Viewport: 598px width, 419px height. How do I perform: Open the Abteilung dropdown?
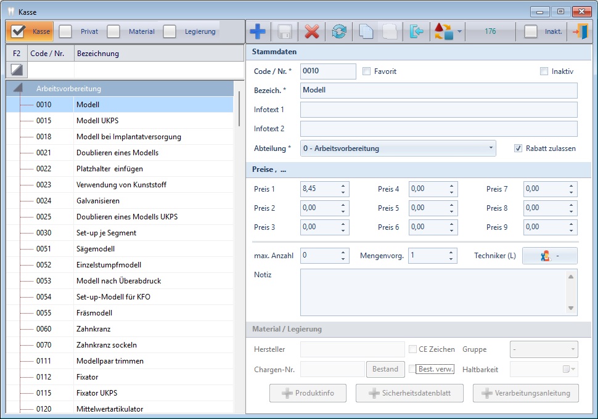click(x=490, y=148)
